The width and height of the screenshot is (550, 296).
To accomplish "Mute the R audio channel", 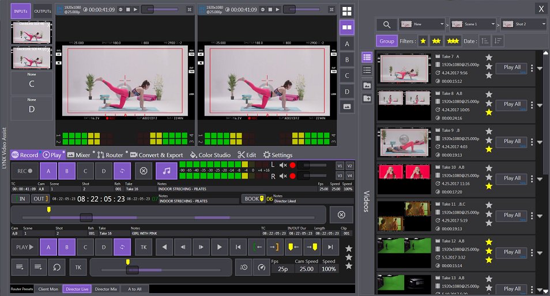I will click(x=283, y=176).
